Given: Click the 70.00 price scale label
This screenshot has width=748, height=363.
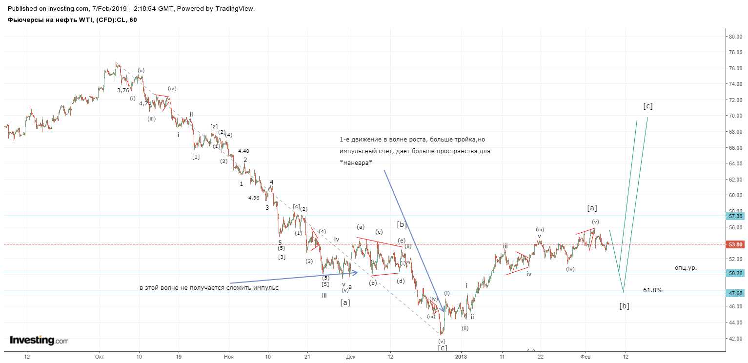Looking at the screenshot, I should [x=735, y=116].
